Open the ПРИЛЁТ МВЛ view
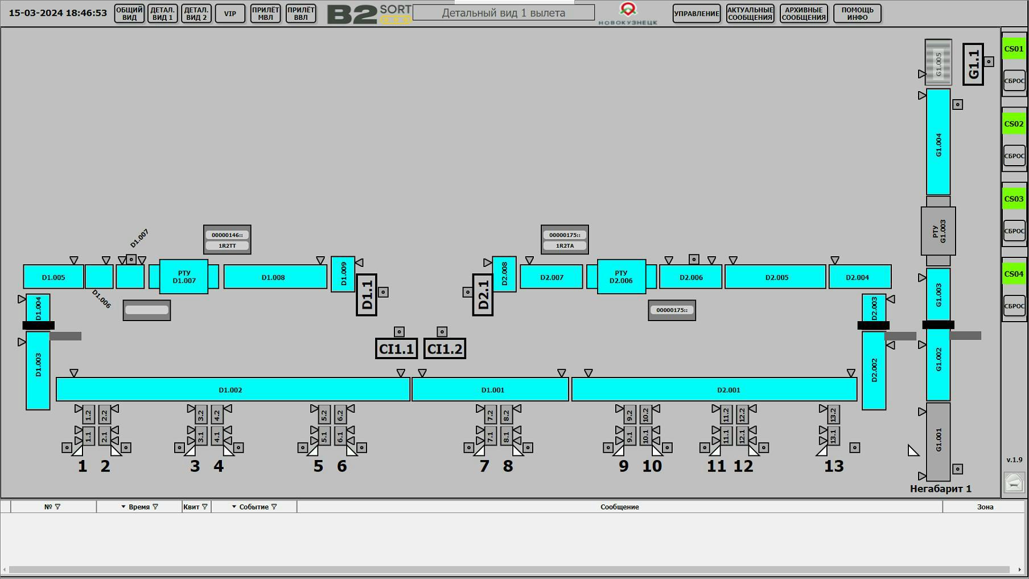1029x579 pixels. tap(265, 13)
